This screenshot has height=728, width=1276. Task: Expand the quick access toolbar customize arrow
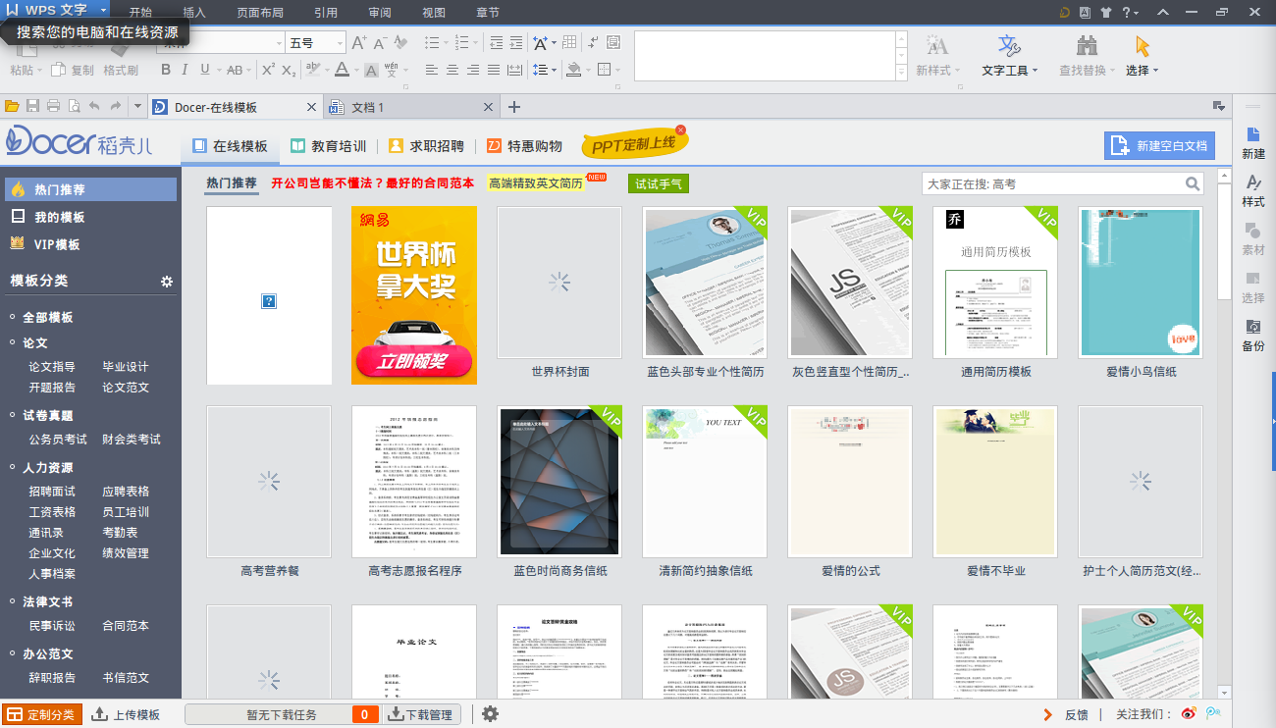137,106
